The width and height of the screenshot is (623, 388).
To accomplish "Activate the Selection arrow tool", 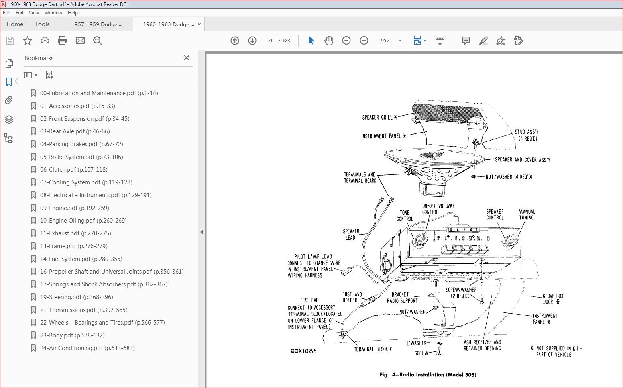I will [311, 41].
